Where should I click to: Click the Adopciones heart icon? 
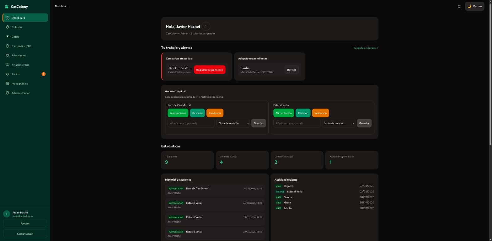tap(8, 55)
